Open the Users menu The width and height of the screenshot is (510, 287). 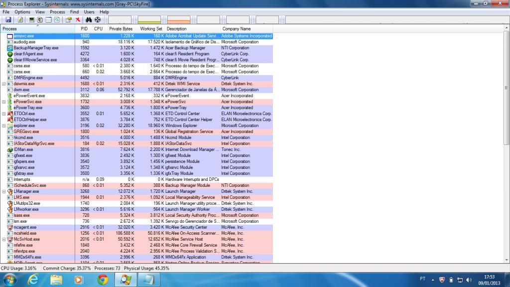pos(89,12)
